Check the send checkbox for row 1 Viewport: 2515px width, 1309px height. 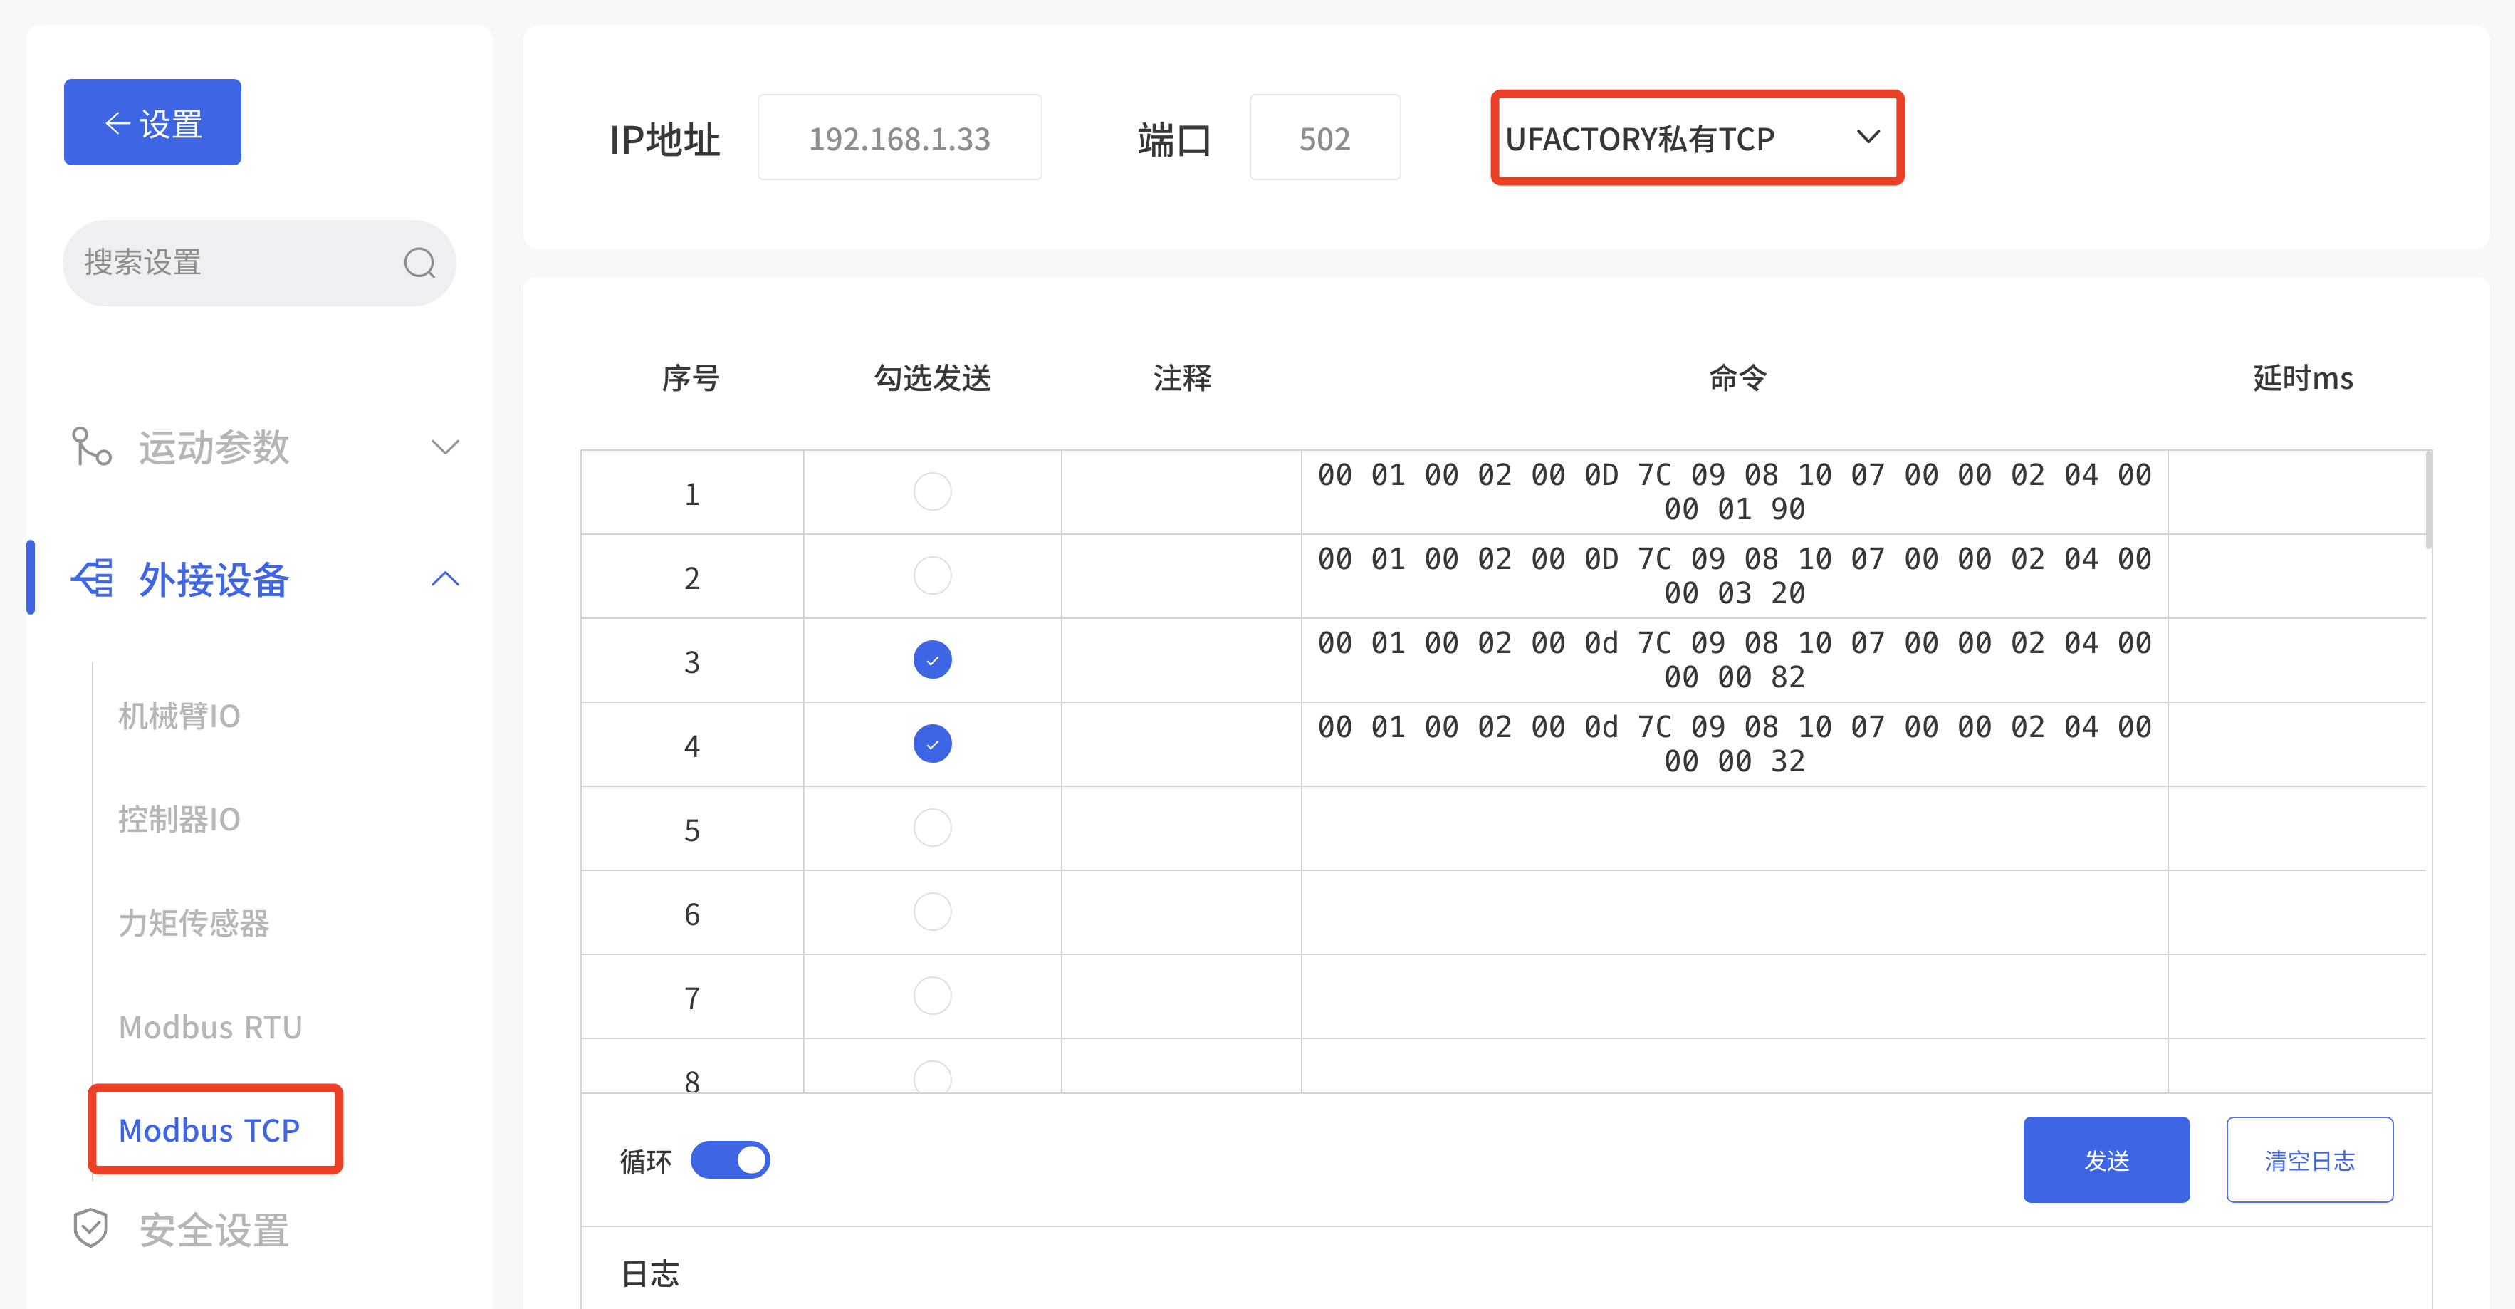coord(931,492)
